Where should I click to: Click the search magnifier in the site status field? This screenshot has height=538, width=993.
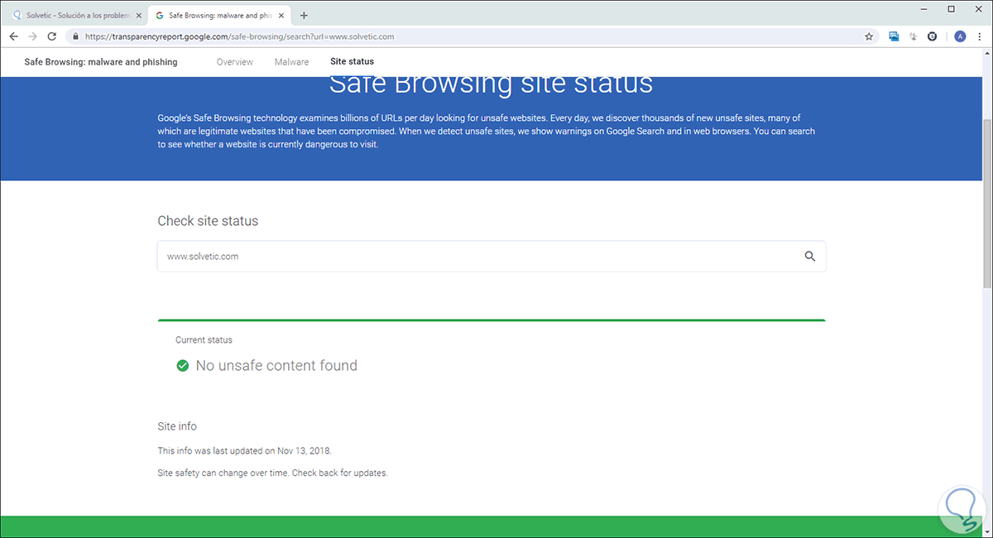point(810,257)
